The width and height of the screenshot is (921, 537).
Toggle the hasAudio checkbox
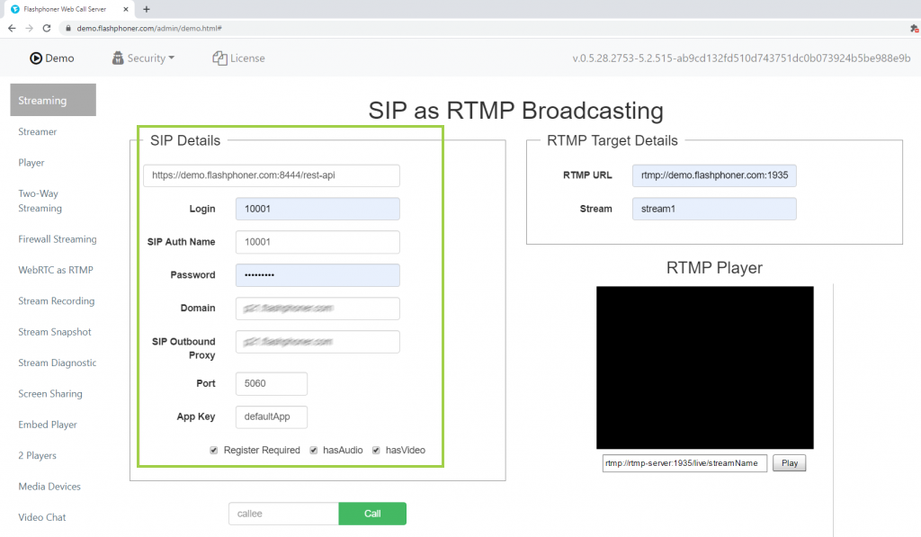coord(314,450)
